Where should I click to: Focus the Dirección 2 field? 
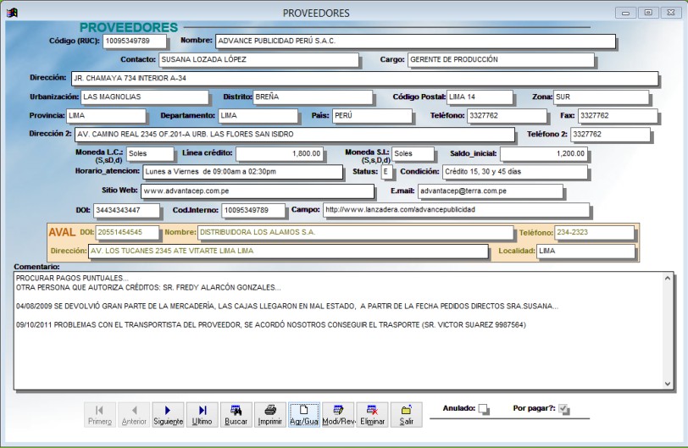click(x=294, y=134)
